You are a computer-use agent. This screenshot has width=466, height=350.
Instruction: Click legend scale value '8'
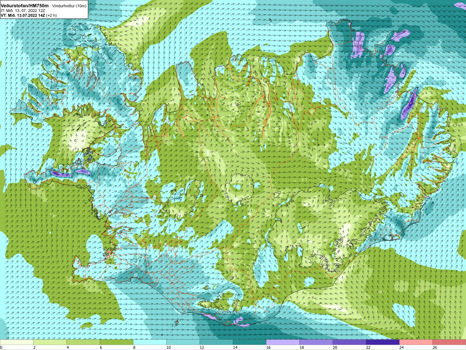(x=134, y=348)
